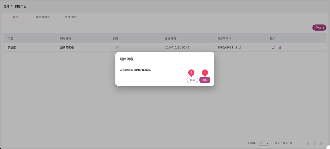Sort by the 更新時間 column header
Viewport: 330px width, 149px height.
coord(224,38)
